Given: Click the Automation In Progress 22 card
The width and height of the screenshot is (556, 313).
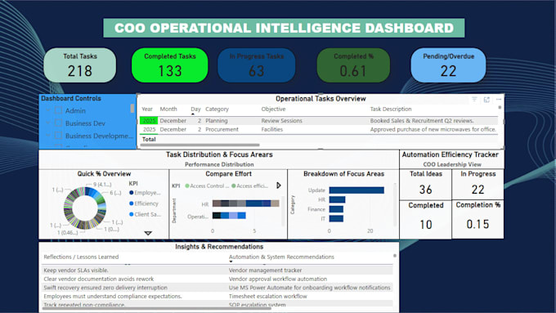Looking at the screenshot, I should point(478,185).
